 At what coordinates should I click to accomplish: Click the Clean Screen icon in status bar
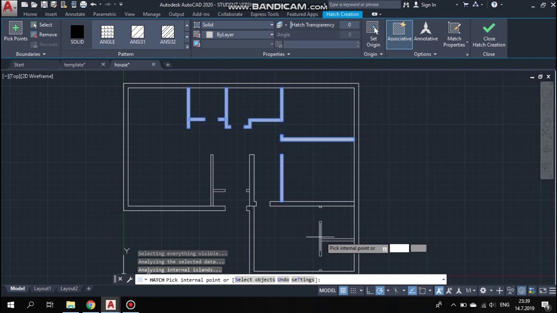pyautogui.click(x=543, y=290)
